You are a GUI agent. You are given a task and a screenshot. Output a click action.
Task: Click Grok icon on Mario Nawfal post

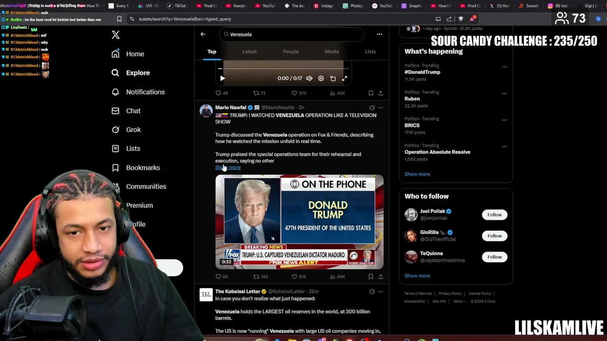(x=372, y=108)
